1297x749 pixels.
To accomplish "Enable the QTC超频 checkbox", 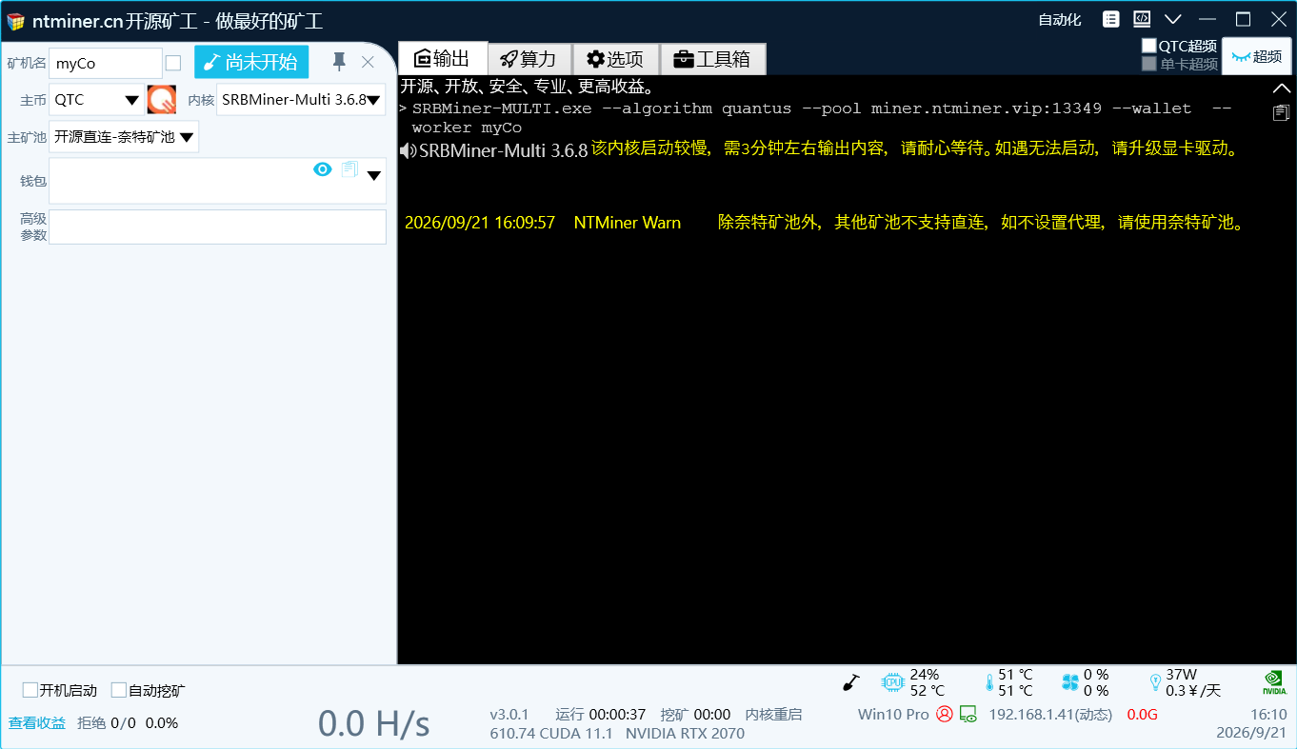I will pos(1149,46).
